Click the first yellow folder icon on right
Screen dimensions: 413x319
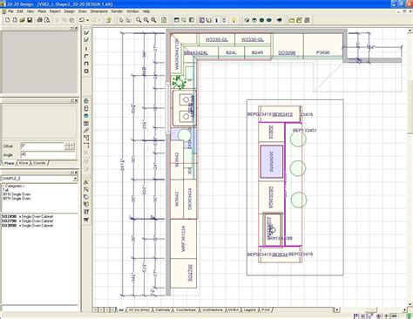click(x=292, y=20)
